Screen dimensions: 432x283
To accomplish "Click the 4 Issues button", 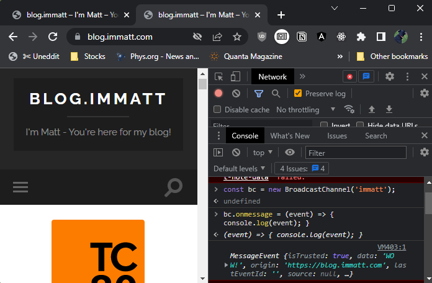I will (x=303, y=168).
